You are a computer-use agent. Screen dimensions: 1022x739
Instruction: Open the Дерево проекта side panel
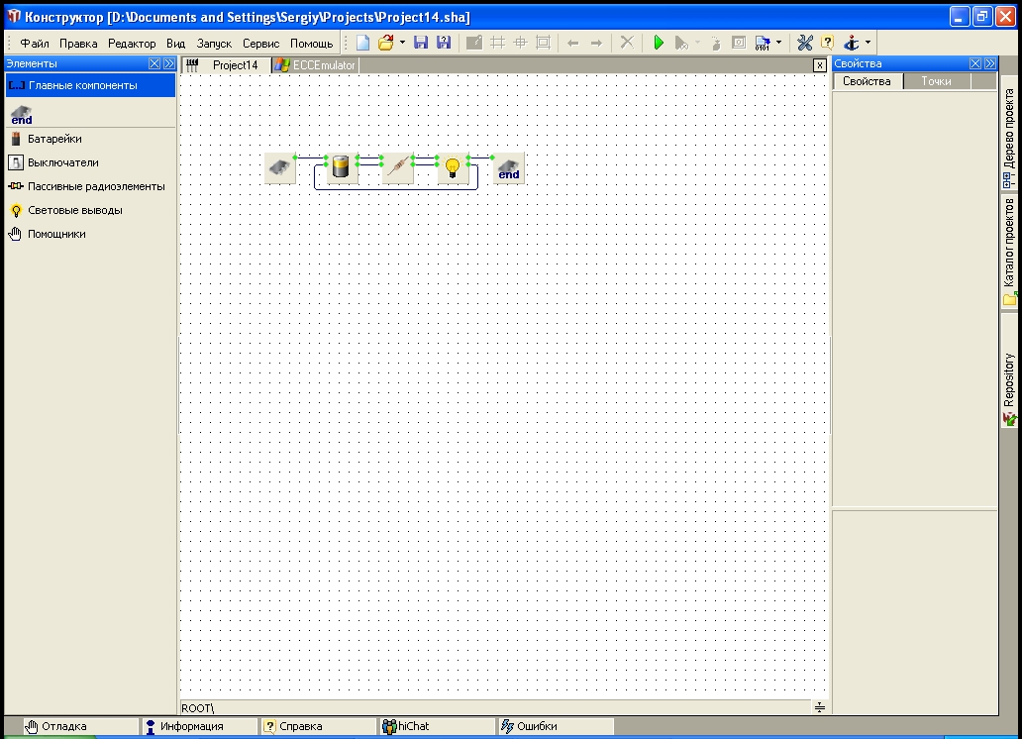coord(1009,136)
